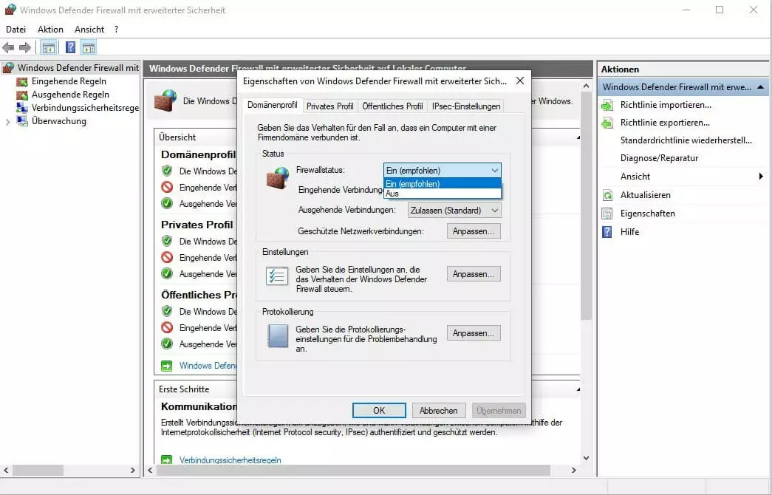Open Ausgehende Verbindungen dropdown

tap(454, 211)
